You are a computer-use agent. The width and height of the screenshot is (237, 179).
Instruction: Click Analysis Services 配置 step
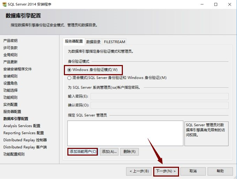point(22,126)
